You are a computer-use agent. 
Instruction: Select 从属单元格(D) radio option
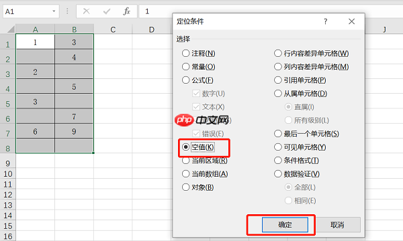click(x=300, y=94)
